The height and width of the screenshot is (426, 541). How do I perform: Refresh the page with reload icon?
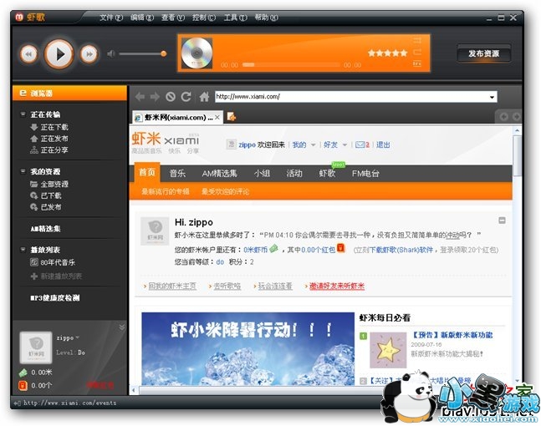click(186, 97)
